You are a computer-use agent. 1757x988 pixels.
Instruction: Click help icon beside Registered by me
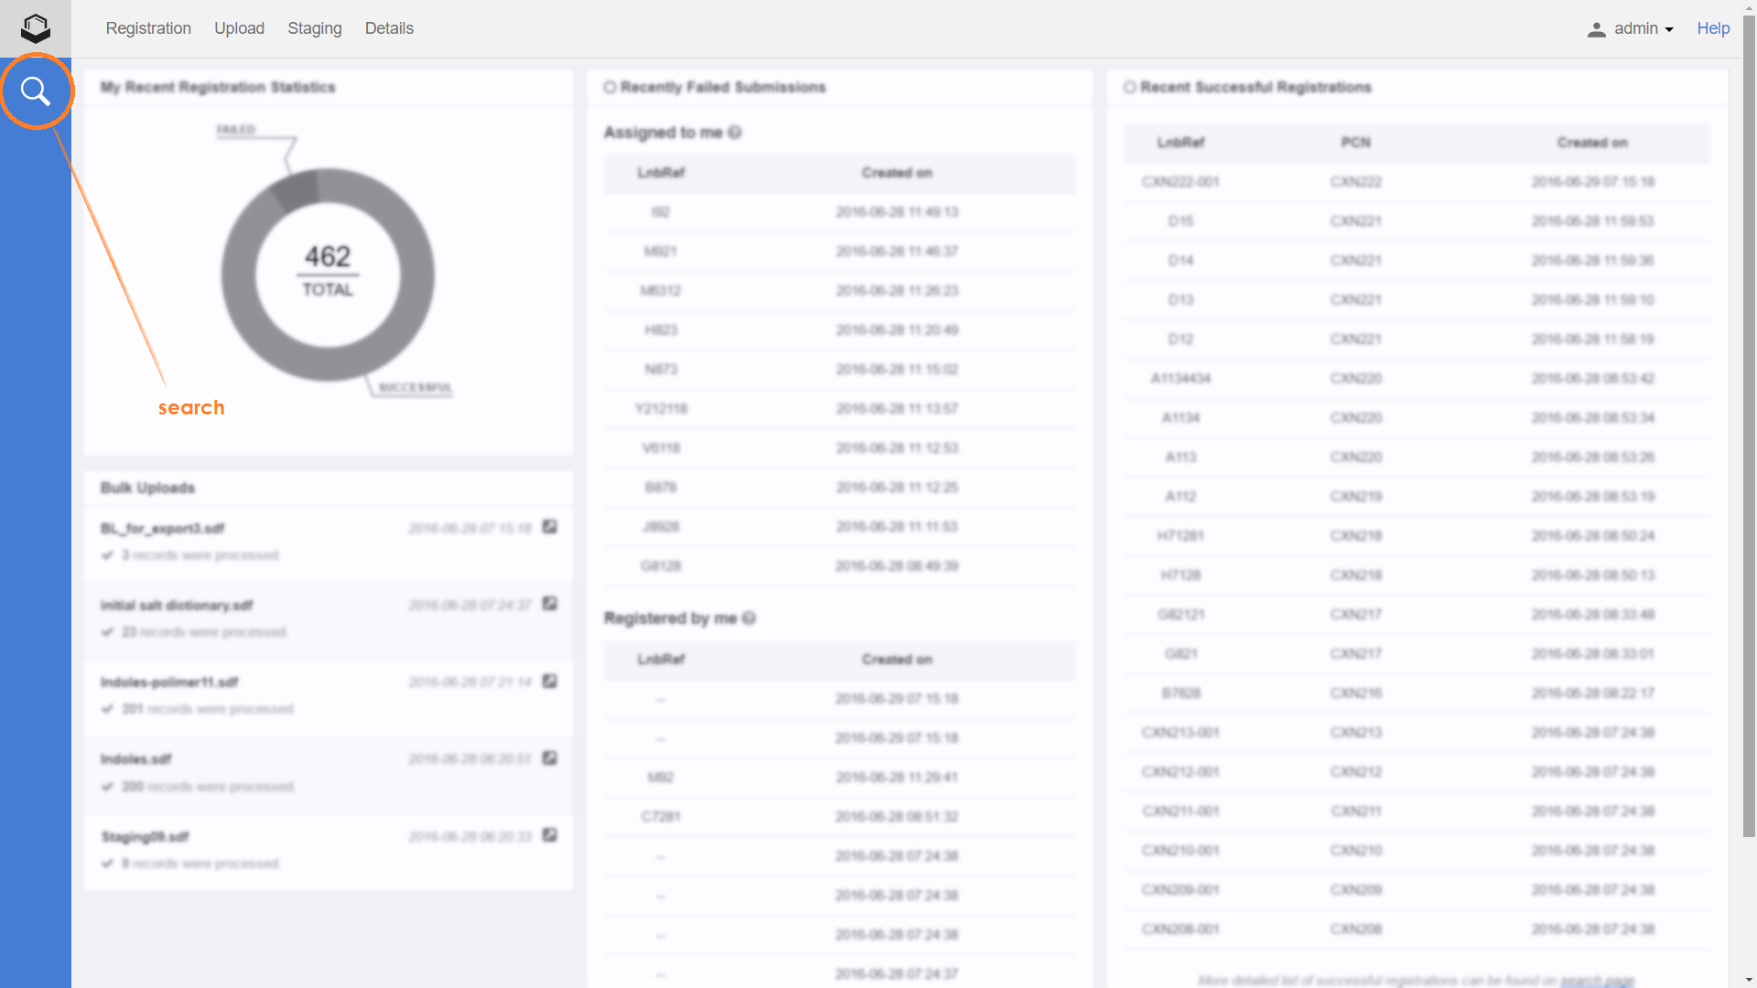point(749,618)
